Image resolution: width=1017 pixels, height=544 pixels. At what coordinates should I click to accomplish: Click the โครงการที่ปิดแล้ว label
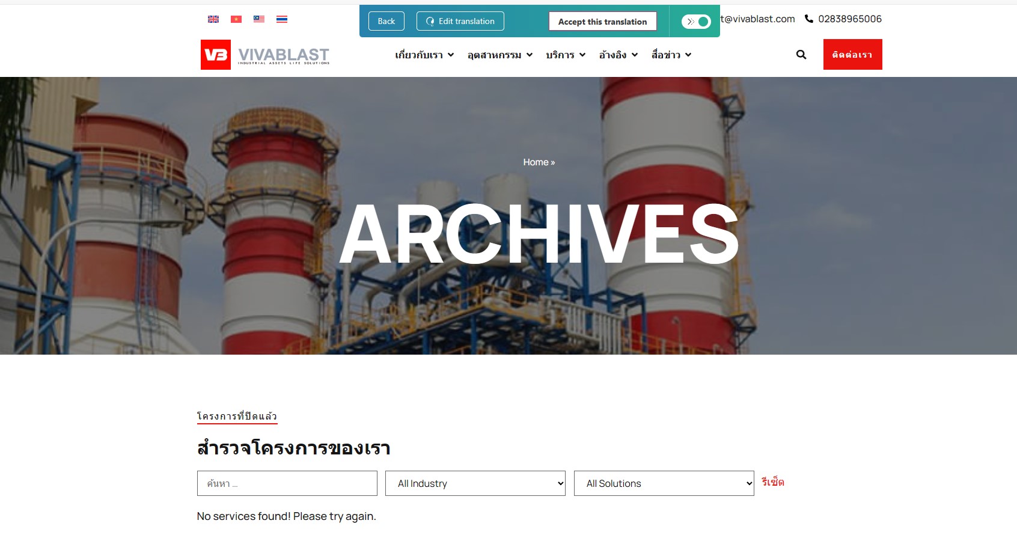pyautogui.click(x=237, y=416)
